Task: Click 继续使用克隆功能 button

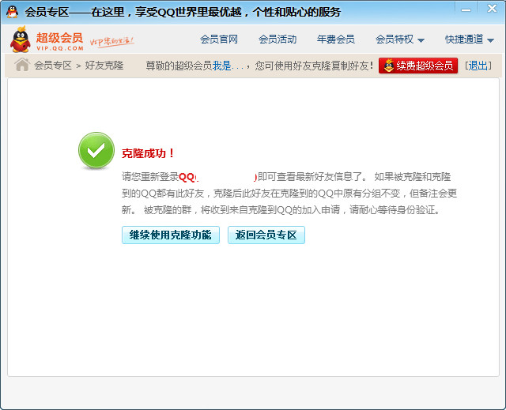Action: pos(171,235)
